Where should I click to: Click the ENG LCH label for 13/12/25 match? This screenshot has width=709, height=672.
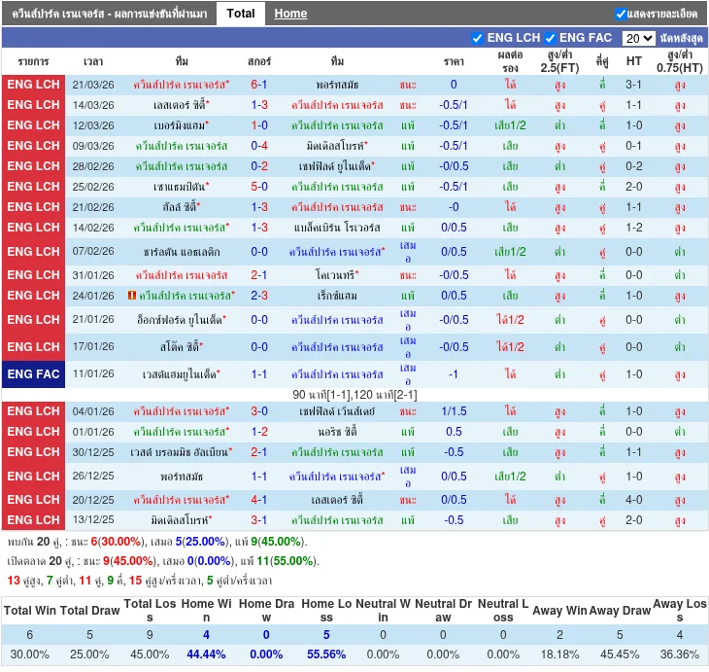(33, 520)
